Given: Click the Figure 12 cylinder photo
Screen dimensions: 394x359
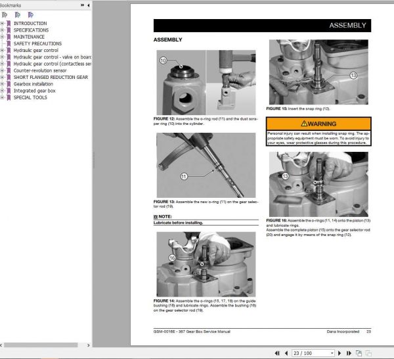Looking at the screenshot, I should click(206, 82).
